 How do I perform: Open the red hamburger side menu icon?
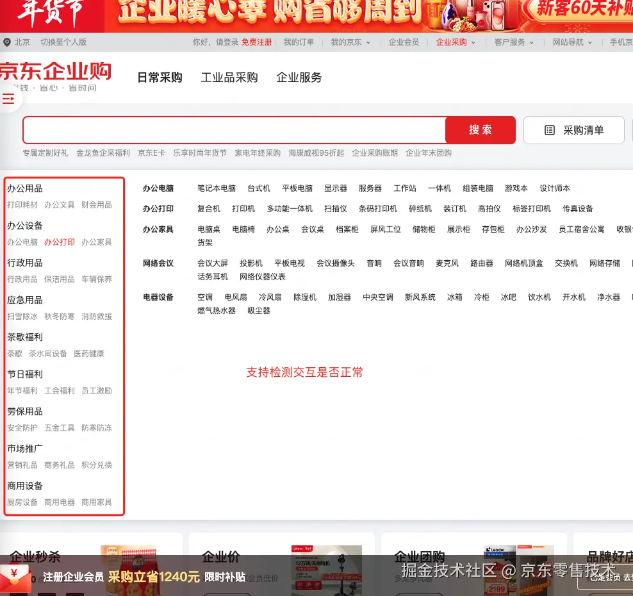[x=8, y=99]
